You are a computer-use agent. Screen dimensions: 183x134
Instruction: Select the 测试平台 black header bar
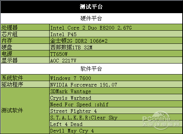91,7
